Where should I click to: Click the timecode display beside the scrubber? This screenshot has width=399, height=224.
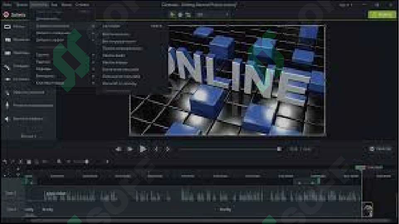[x=300, y=149]
